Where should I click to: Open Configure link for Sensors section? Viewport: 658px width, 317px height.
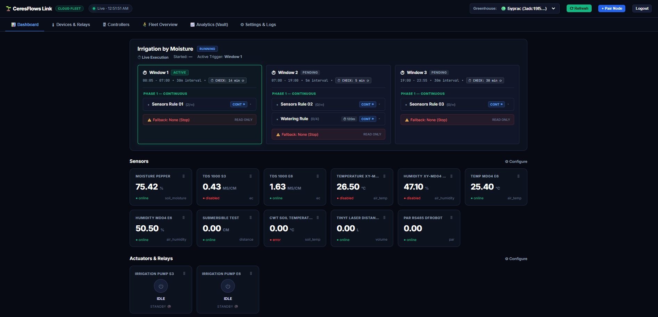tap(516, 161)
